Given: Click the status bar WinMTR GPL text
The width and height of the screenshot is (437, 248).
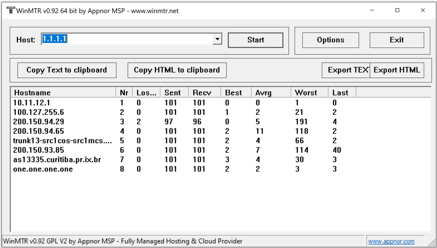Looking at the screenshot, I should [123, 241].
